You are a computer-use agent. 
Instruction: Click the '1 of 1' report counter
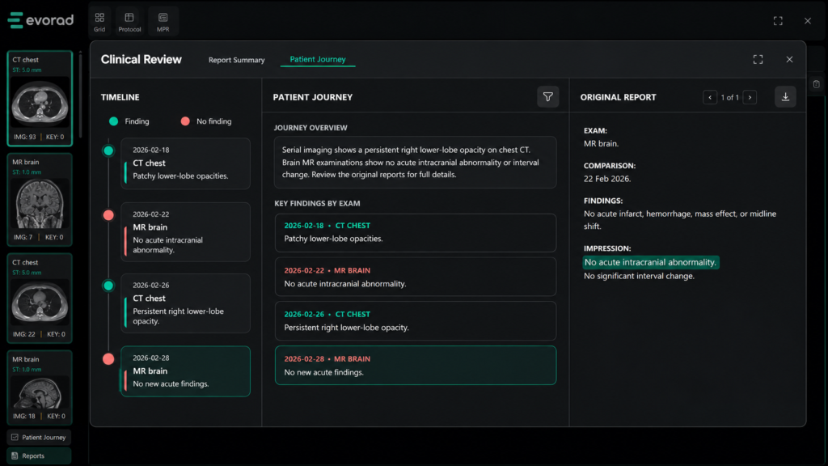pos(730,98)
